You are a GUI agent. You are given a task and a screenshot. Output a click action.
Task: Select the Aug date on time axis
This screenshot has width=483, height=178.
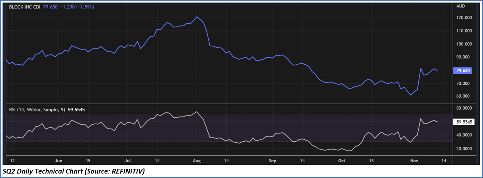197,161
